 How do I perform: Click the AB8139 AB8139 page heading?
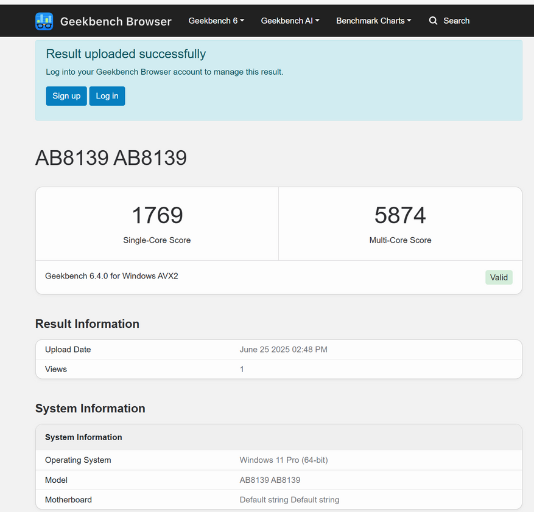pyautogui.click(x=111, y=158)
